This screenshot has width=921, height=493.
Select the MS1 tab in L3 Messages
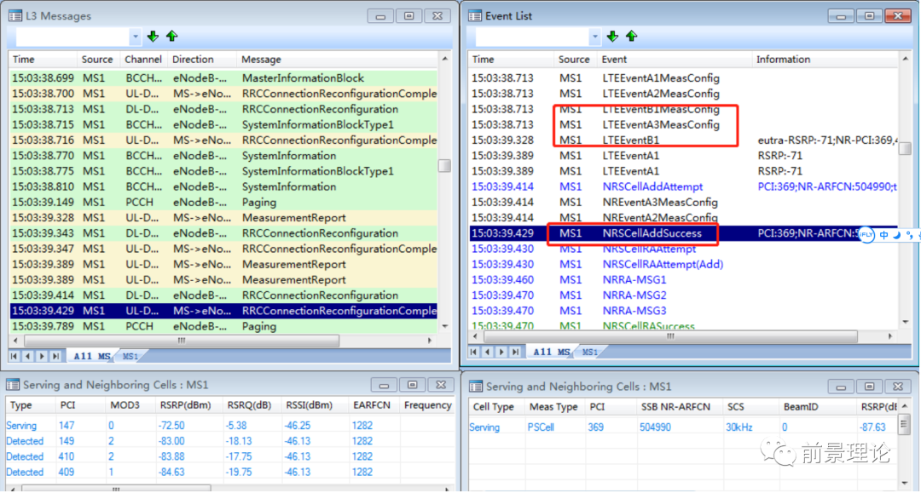point(130,356)
